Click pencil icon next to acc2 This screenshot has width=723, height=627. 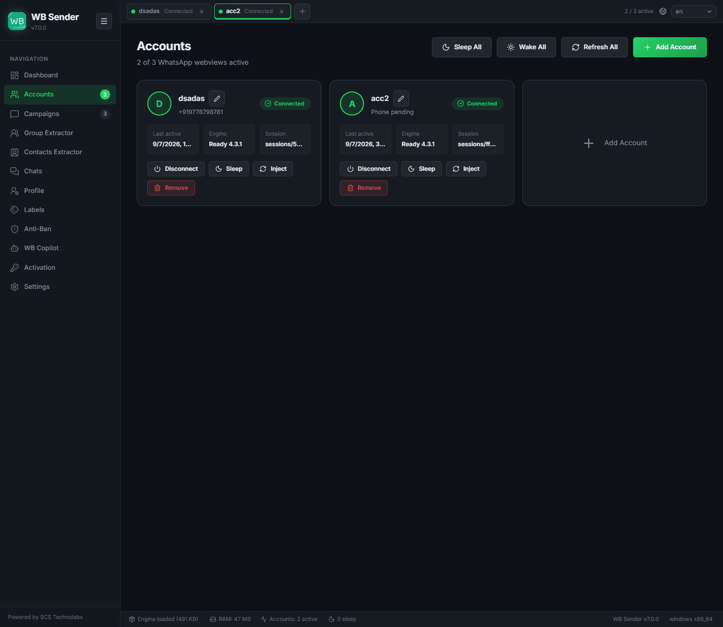pos(401,98)
